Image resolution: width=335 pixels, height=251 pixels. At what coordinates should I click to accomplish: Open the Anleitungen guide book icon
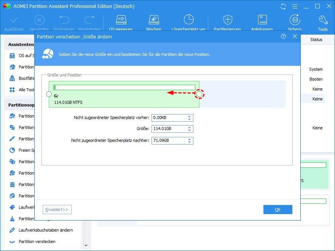(x=262, y=20)
